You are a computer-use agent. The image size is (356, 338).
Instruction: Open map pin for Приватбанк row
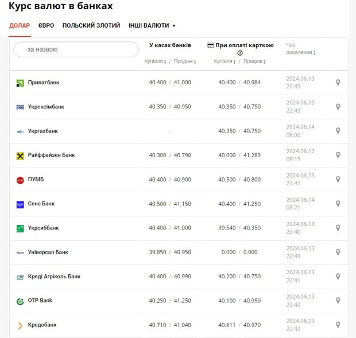pyautogui.click(x=338, y=83)
